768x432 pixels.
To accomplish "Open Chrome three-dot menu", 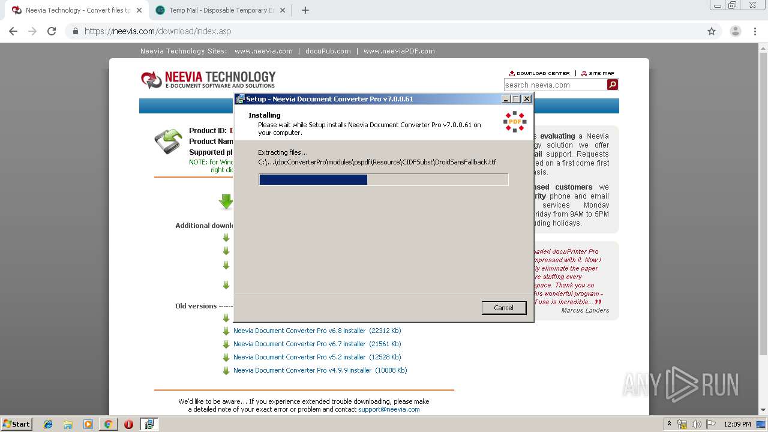I will click(755, 31).
